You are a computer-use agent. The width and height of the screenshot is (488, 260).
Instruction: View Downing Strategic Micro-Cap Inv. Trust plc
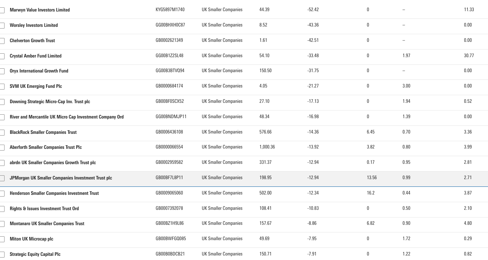pos(50,101)
